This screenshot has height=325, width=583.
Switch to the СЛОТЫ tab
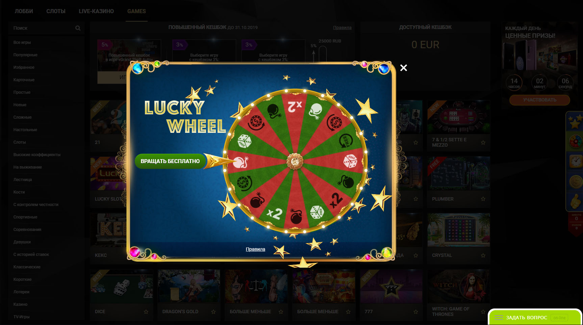click(x=56, y=11)
